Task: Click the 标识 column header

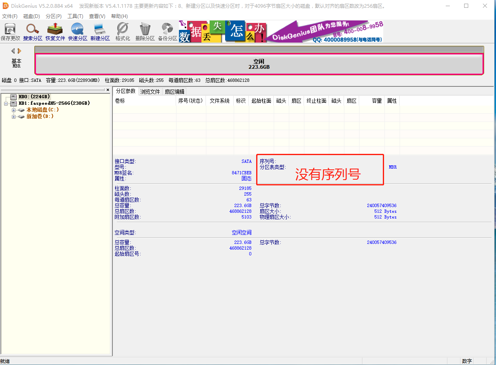Action: [x=241, y=101]
